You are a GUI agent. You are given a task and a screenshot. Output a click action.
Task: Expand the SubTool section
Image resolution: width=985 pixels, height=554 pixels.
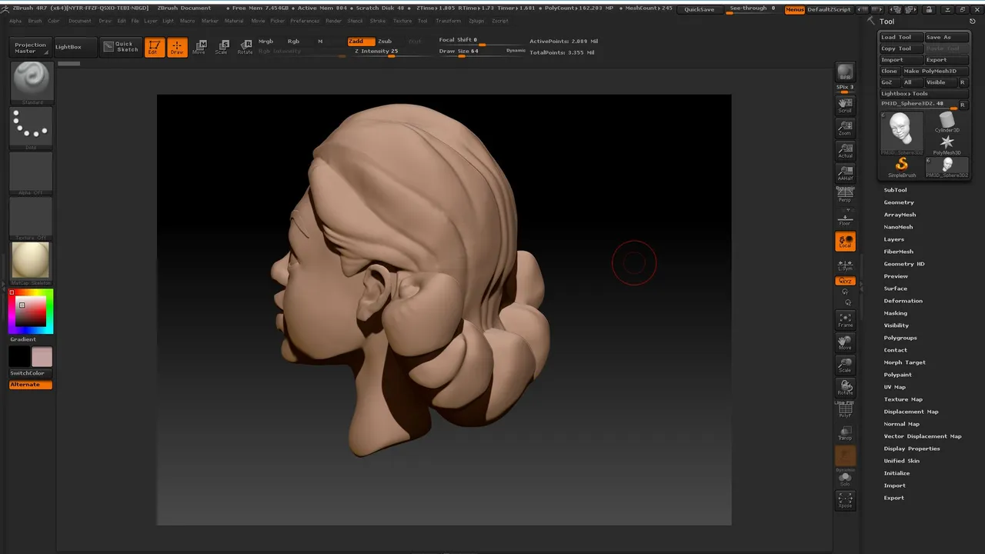(x=895, y=190)
